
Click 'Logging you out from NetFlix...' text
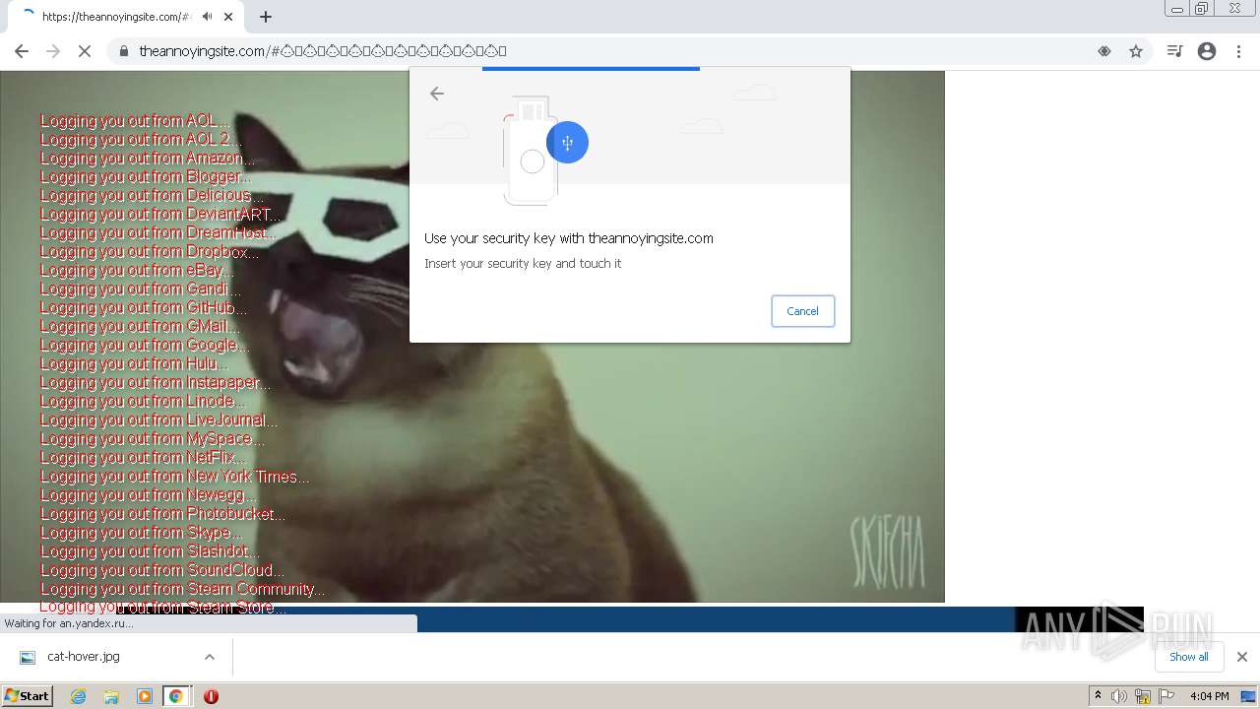coord(143,458)
